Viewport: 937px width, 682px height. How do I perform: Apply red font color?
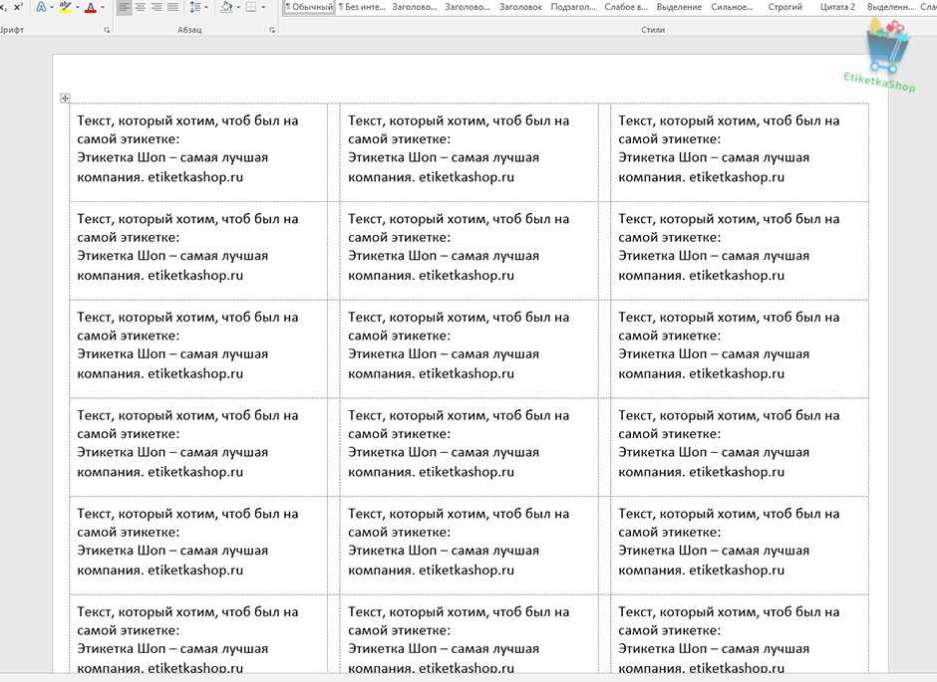(91, 7)
